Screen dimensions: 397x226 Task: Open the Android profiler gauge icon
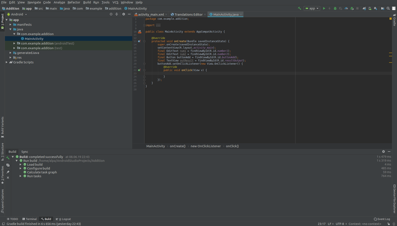[346, 8]
